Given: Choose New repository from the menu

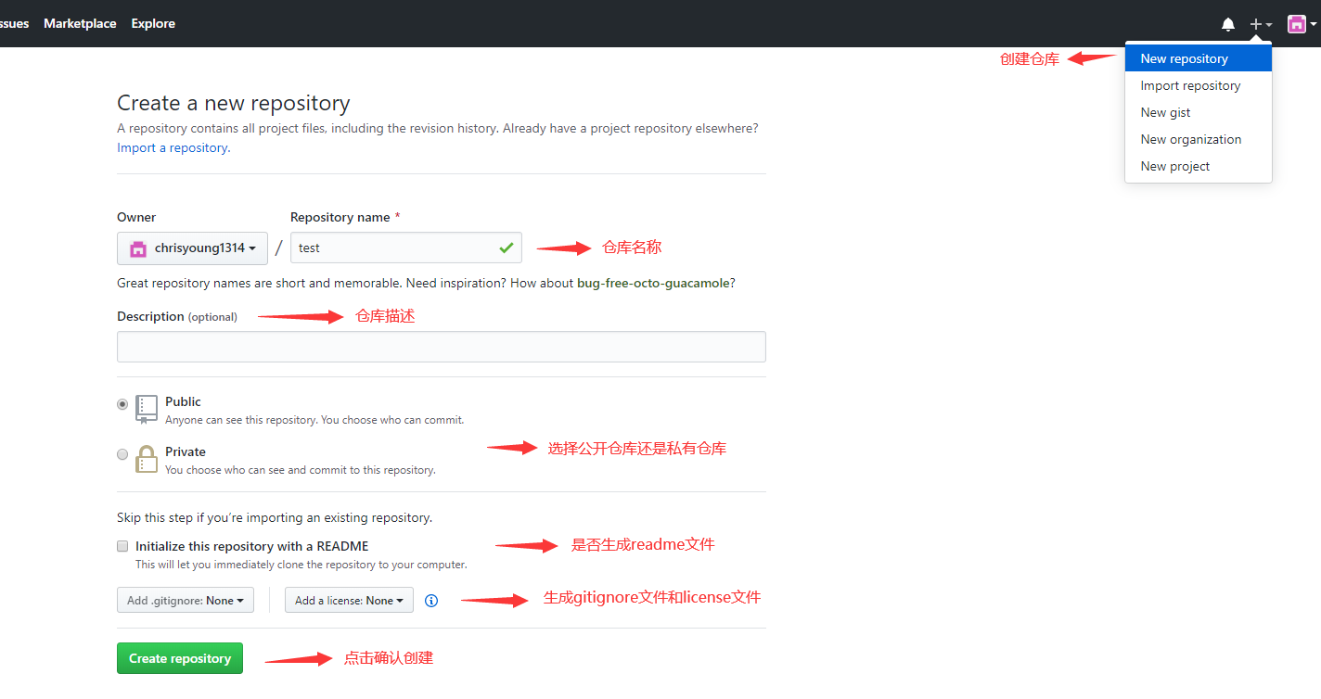Looking at the screenshot, I should [1199, 58].
